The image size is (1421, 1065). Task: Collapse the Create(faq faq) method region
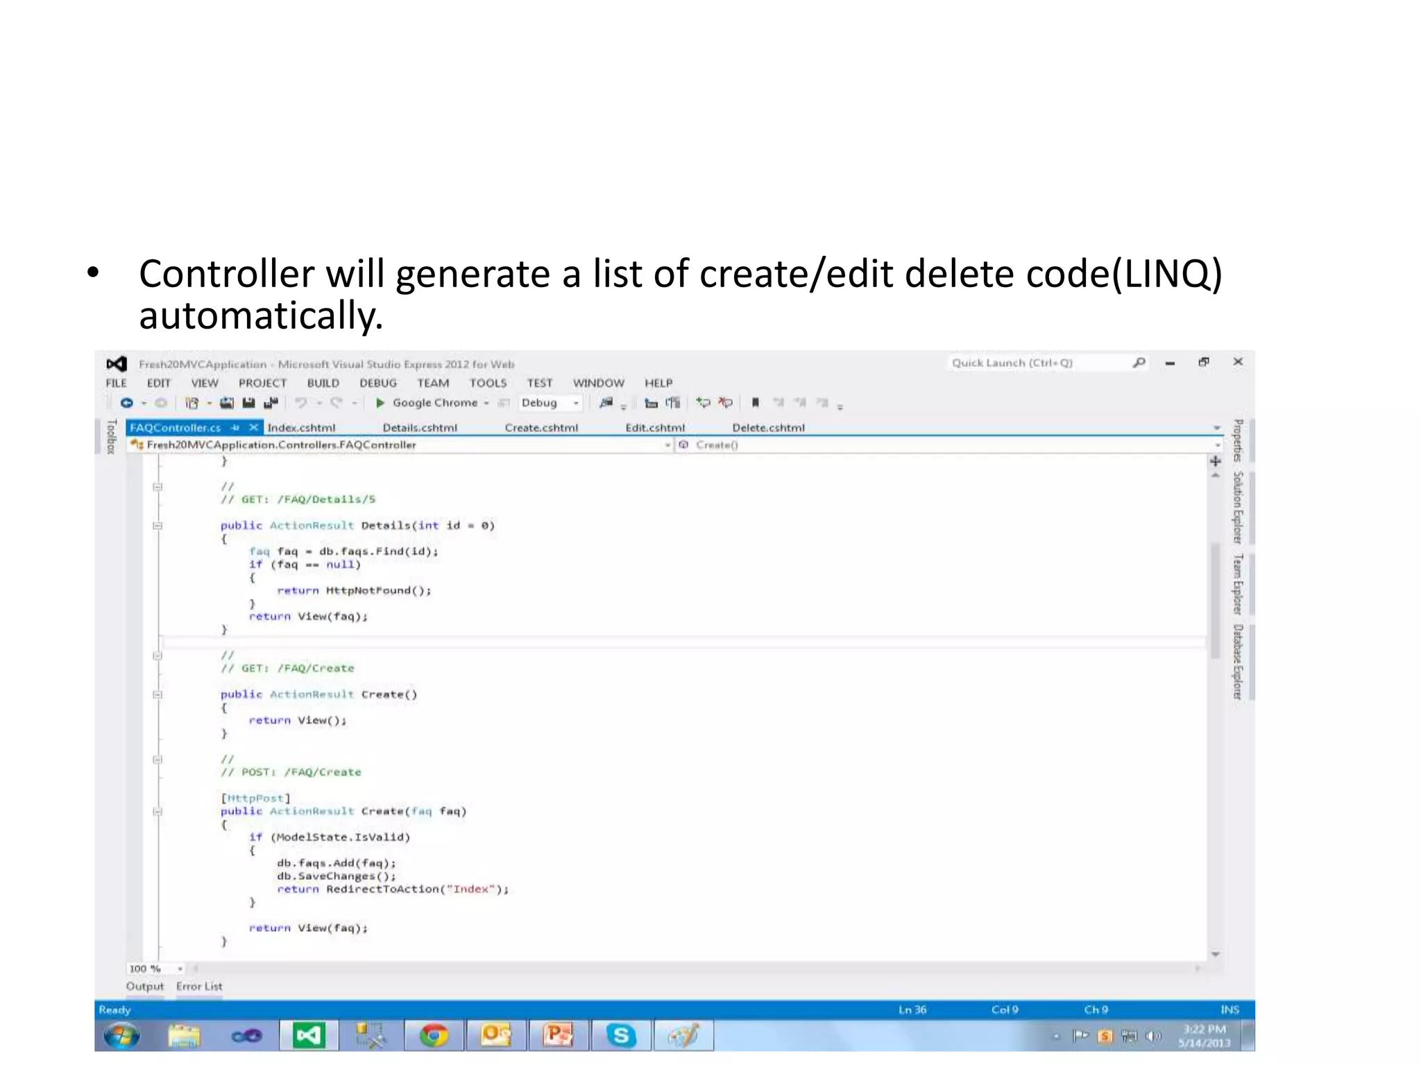[158, 811]
